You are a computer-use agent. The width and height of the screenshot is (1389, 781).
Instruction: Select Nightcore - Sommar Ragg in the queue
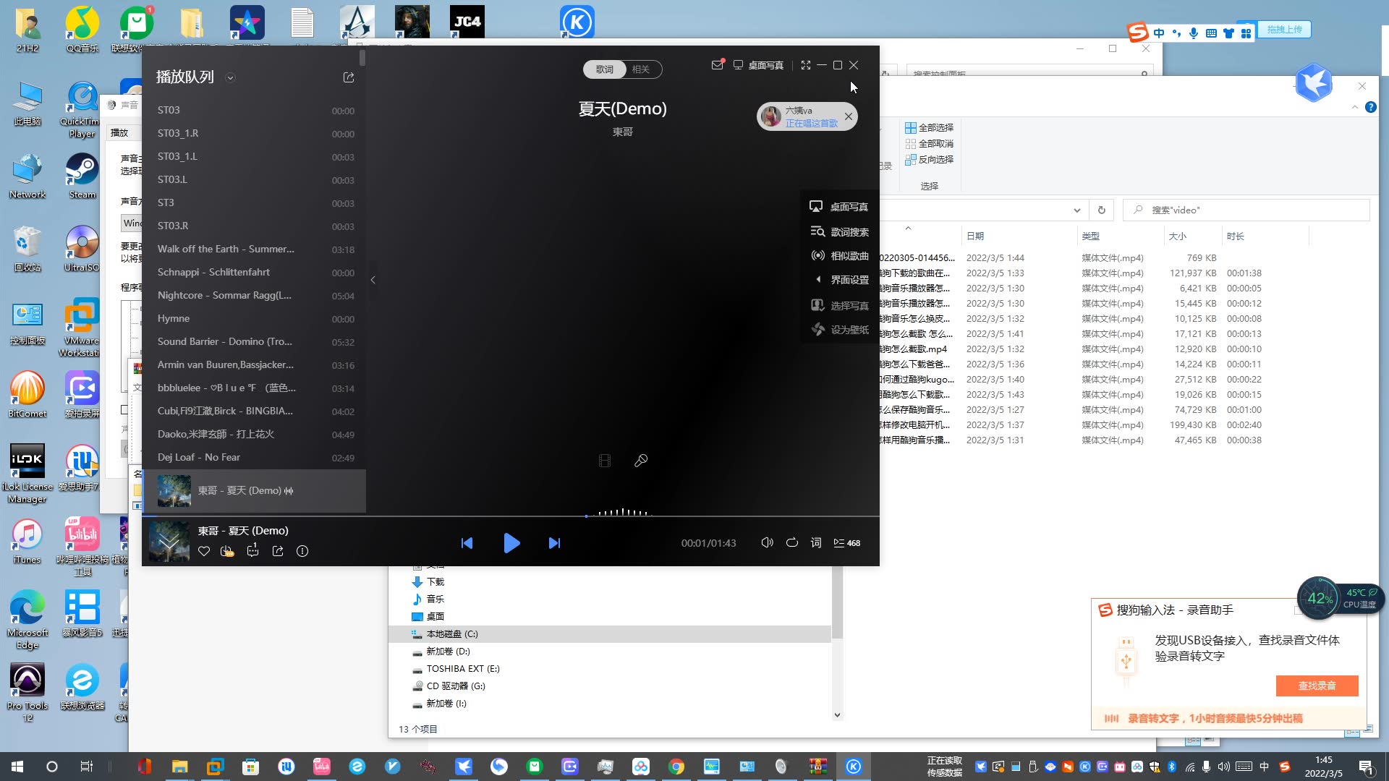click(x=254, y=296)
